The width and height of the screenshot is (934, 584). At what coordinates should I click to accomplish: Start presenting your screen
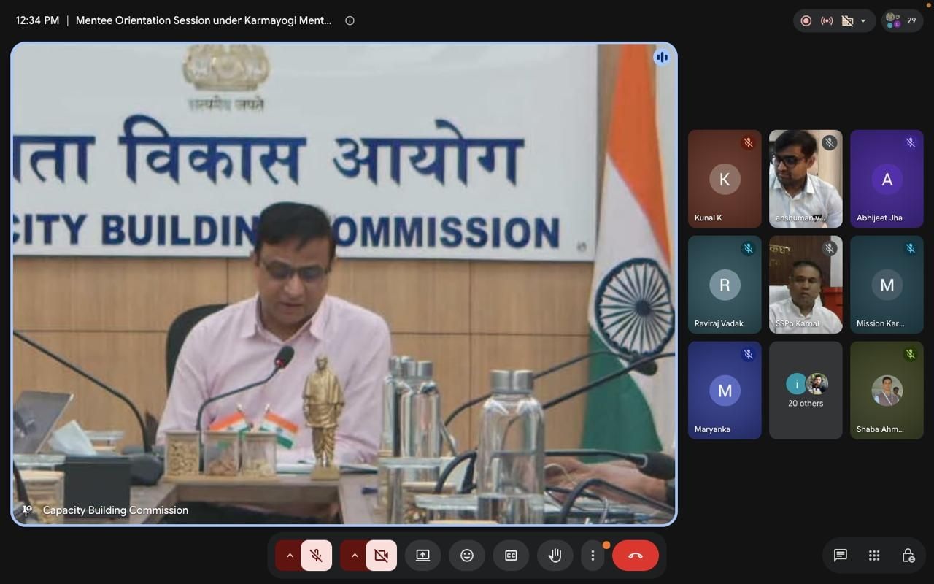tap(422, 556)
